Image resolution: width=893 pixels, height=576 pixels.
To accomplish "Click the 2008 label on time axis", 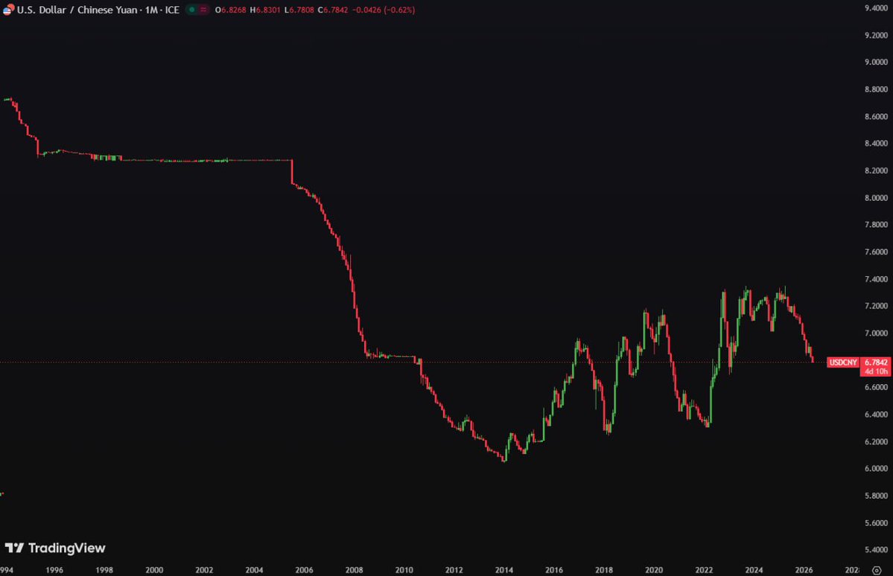I will pos(355,570).
